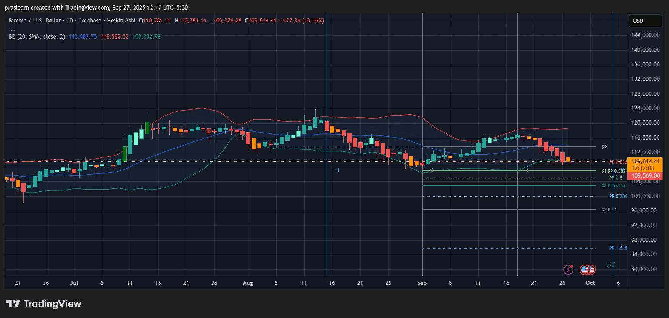Image resolution: width=669 pixels, height=318 pixels.
Task: Select the BB (20, SMA, close, 2) indicator legend
Action: coord(37,37)
